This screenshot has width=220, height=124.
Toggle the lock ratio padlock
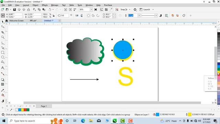(x=54, y=15)
